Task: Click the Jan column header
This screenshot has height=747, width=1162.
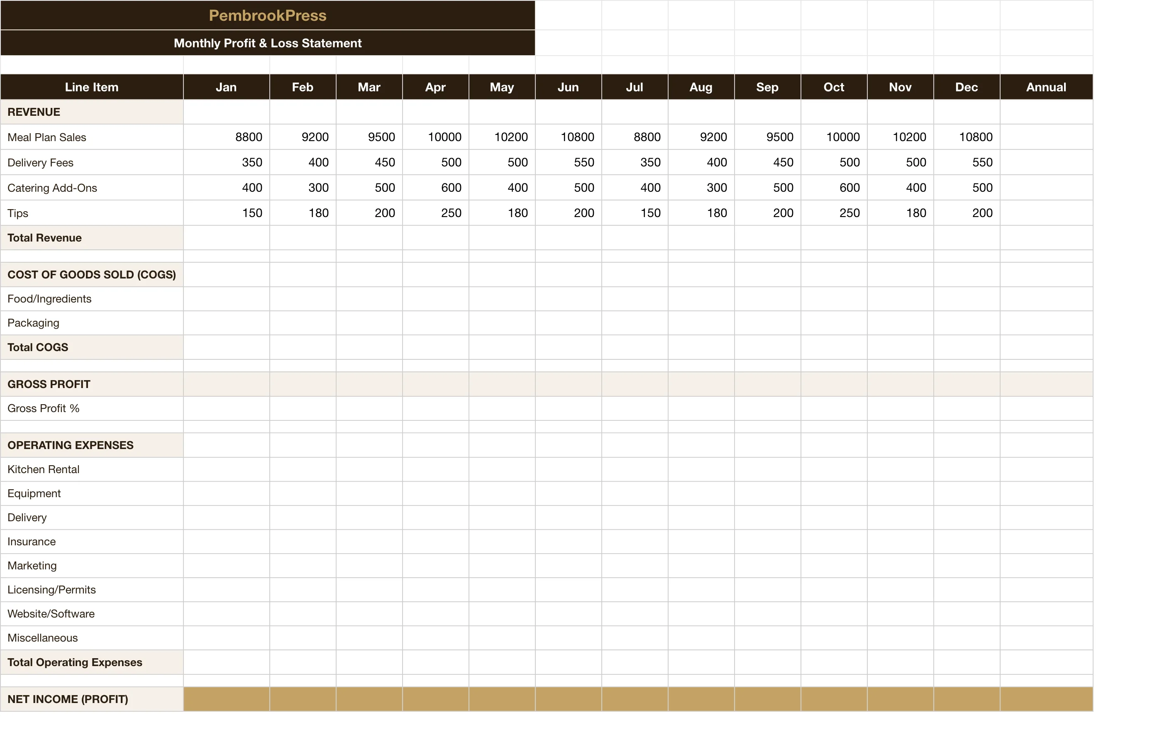Action: point(227,87)
